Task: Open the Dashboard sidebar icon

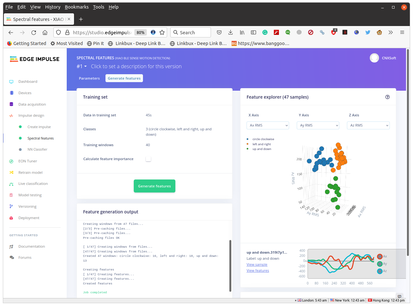Action: 11,82
